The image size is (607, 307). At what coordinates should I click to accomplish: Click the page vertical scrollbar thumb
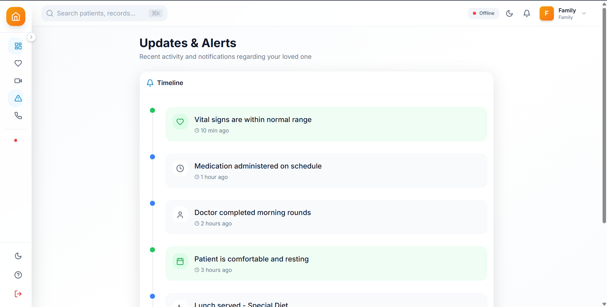(604, 115)
